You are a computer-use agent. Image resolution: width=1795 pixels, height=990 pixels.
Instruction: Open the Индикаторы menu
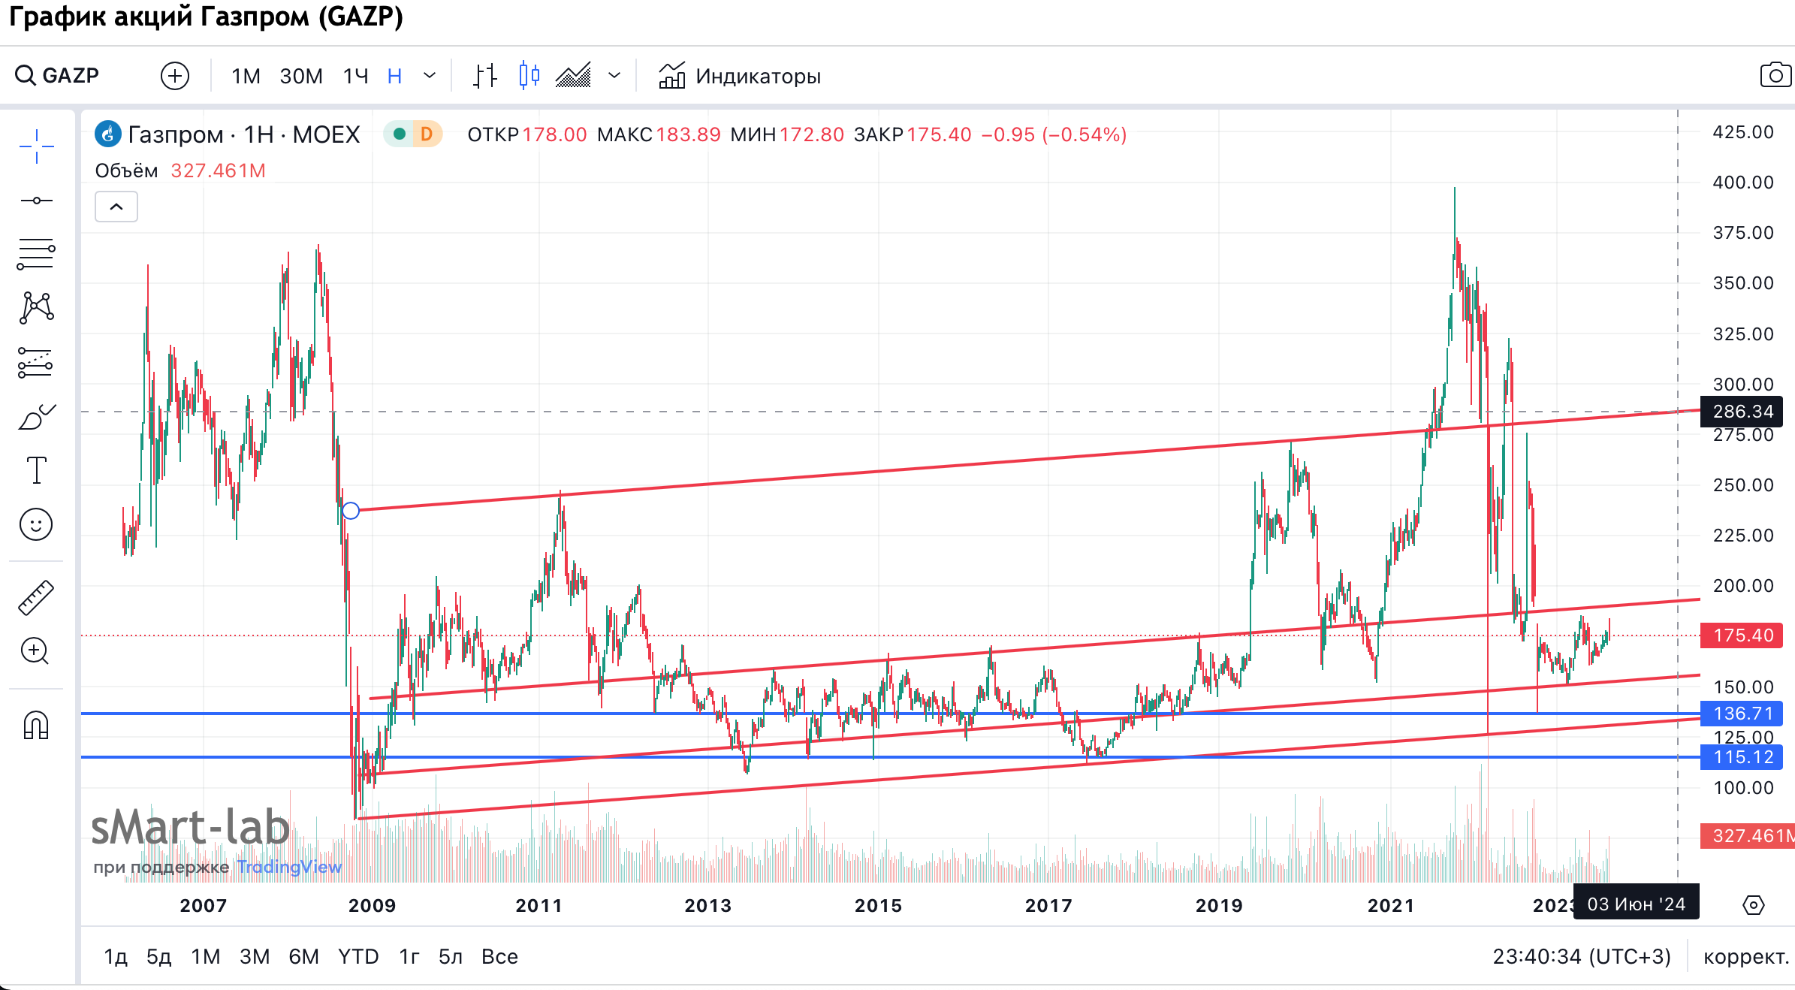(740, 76)
